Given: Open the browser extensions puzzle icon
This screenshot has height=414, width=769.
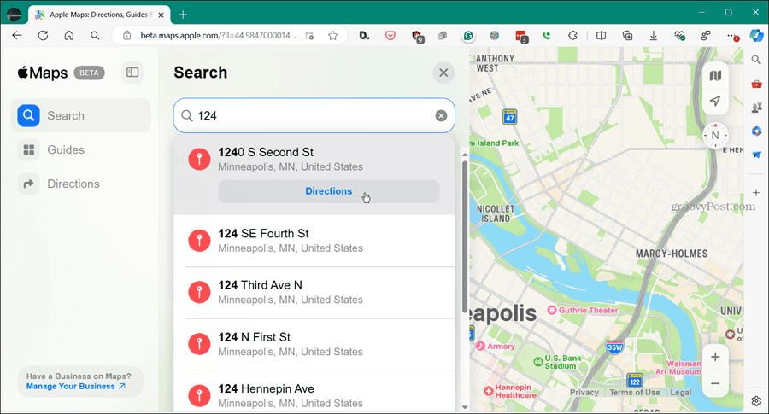Looking at the screenshot, I should pos(572,35).
